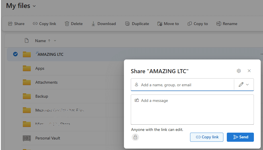
Task: Open sharing settings gear icon
Action: (x=239, y=71)
